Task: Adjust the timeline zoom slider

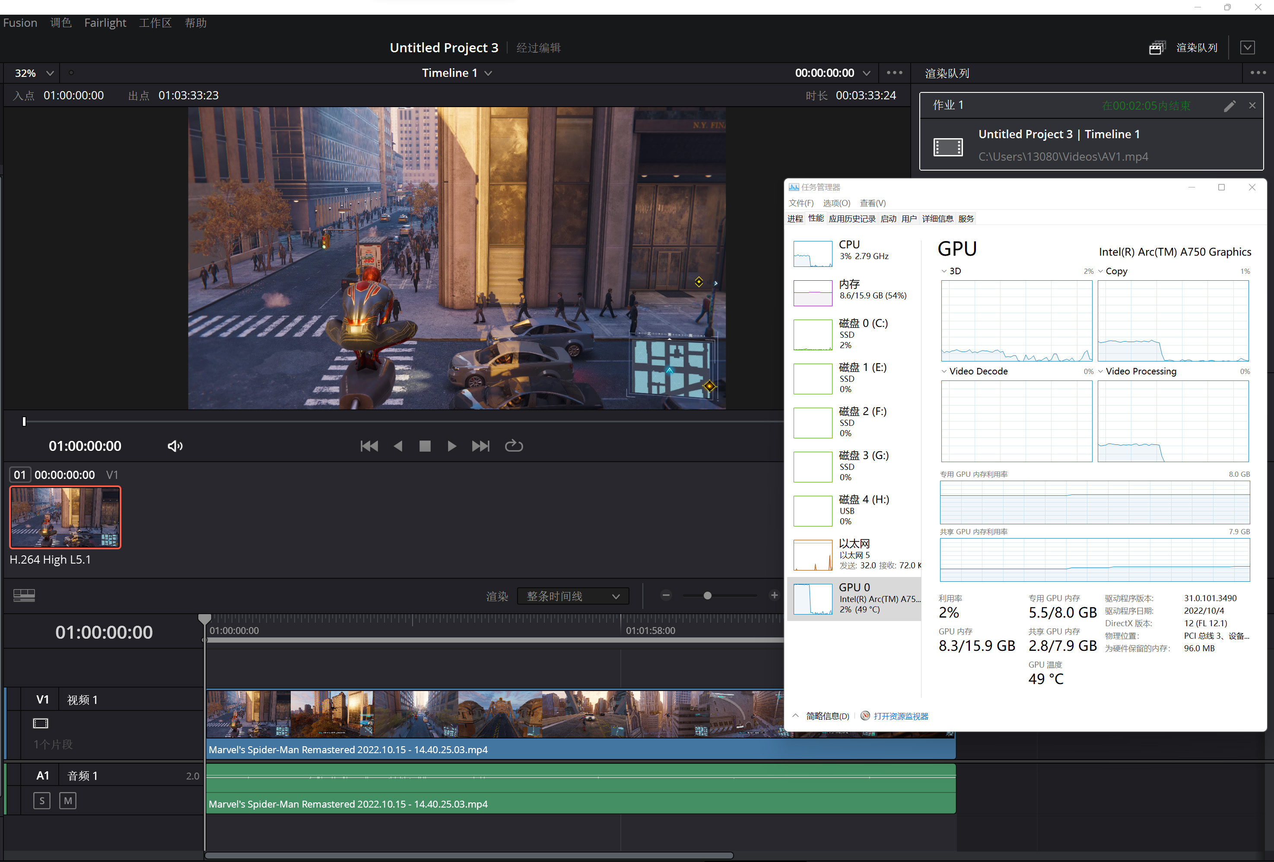Action: [707, 595]
